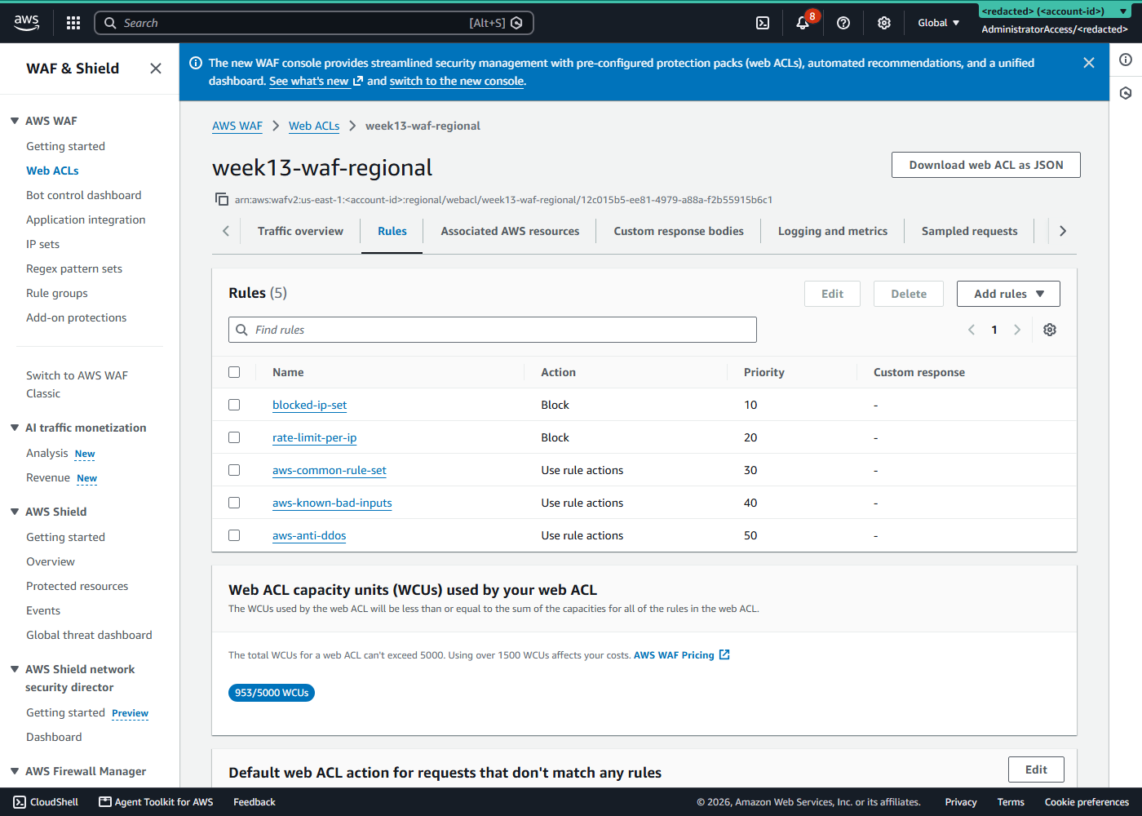The image size is (1142, 816).
Task: Open the help question mark icon
Action: click(843, 23)
